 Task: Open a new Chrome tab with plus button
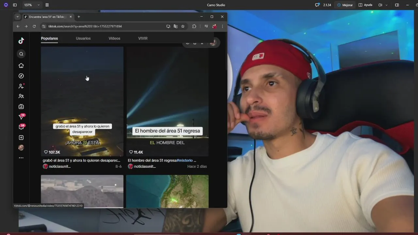coord(79,17)
